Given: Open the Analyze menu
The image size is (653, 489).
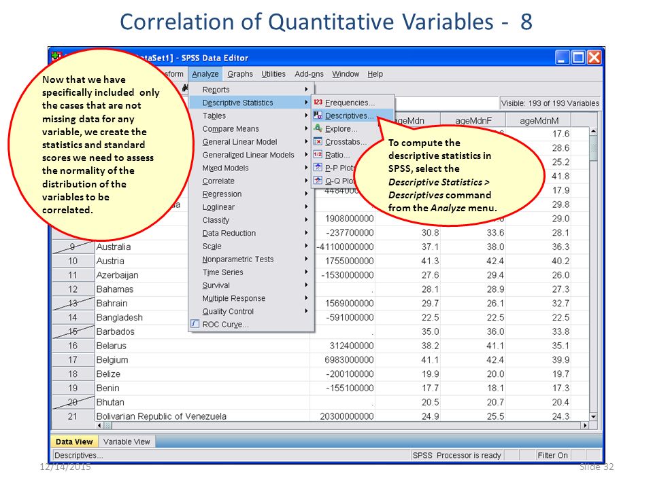Looking at the screenshot, I should tap(205, 74).
